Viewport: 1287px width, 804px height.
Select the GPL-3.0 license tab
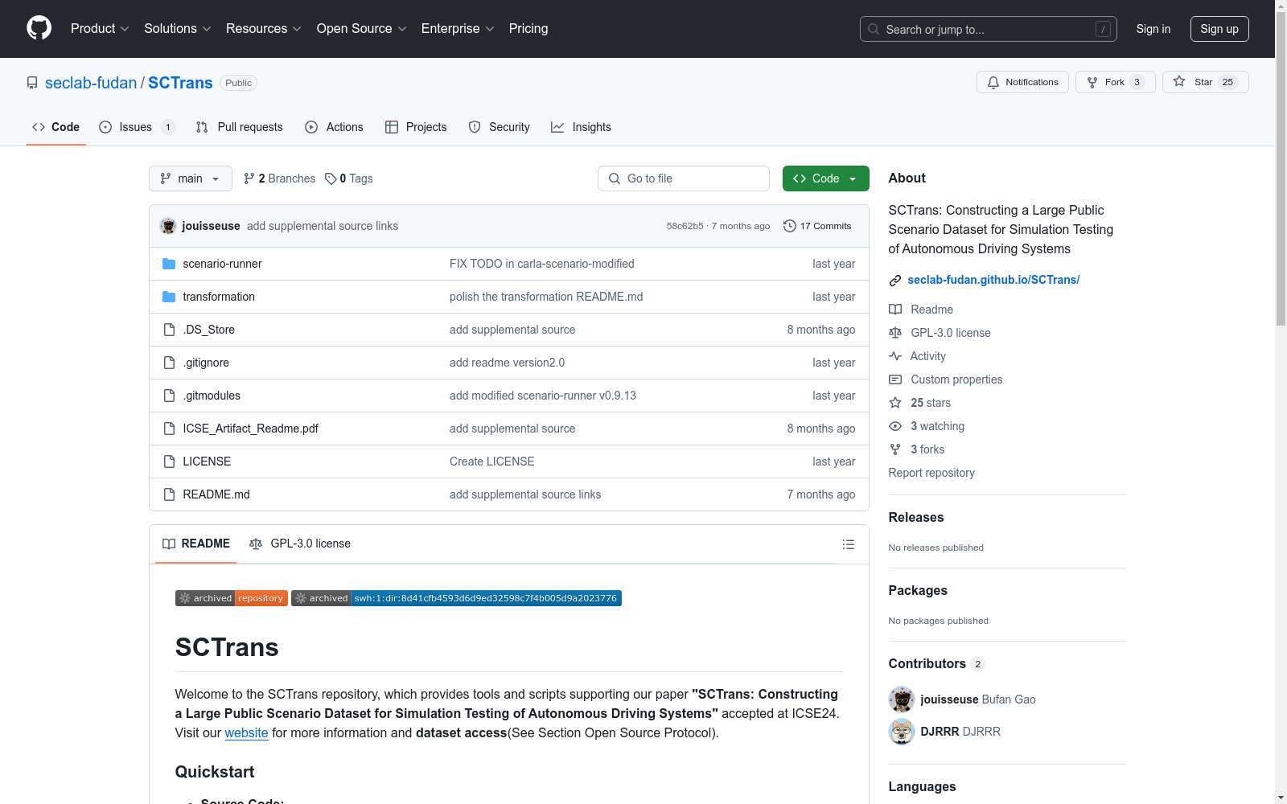click(x=300, y=544)
